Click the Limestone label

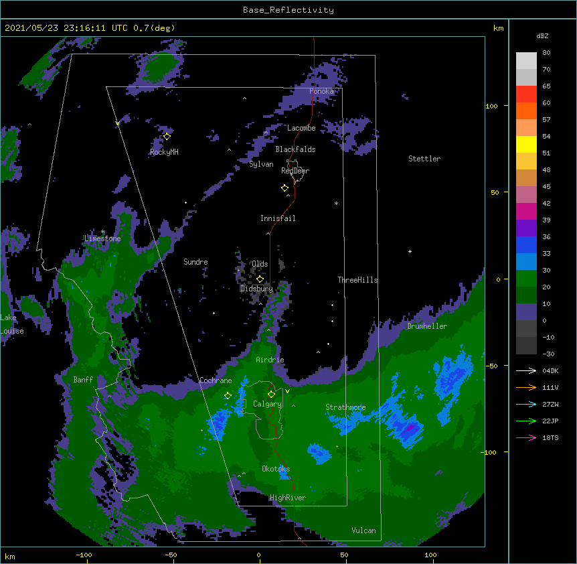[102, 238]
